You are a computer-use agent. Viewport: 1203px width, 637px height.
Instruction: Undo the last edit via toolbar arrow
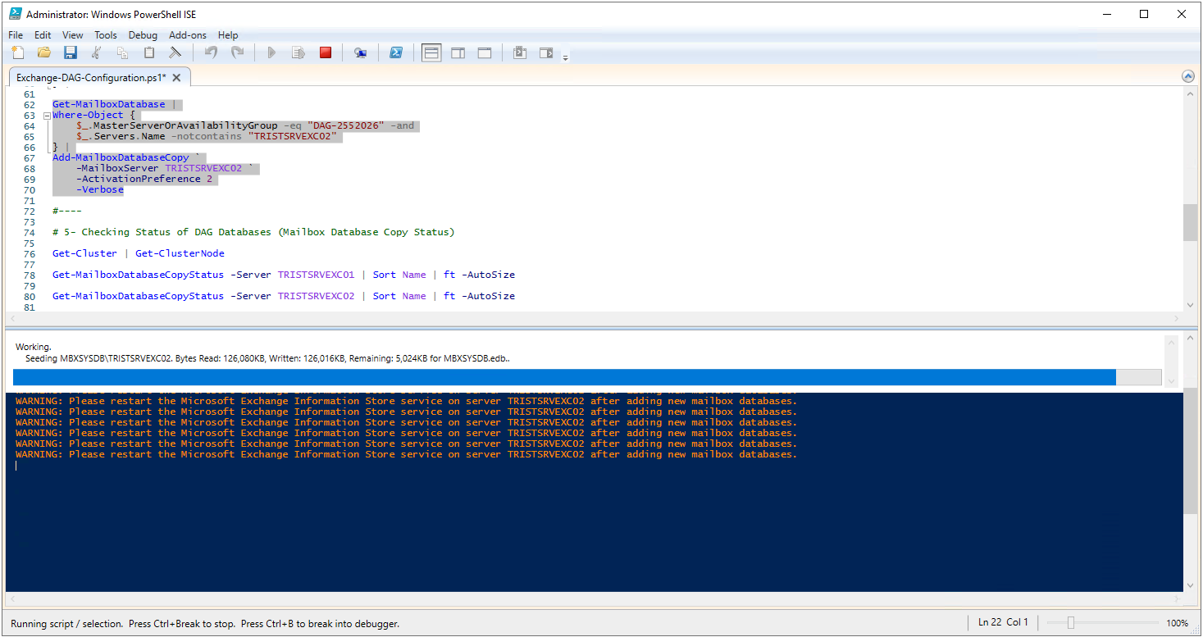211,52
